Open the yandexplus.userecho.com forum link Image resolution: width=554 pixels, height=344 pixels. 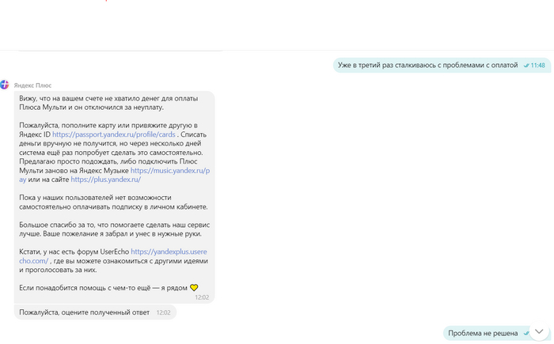(169, 251)
